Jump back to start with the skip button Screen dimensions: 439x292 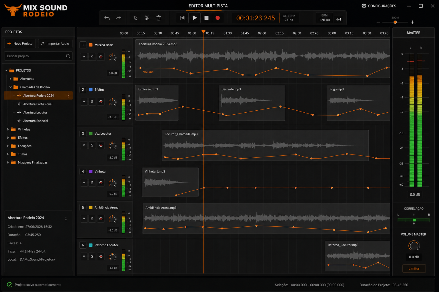coord(182,18)
